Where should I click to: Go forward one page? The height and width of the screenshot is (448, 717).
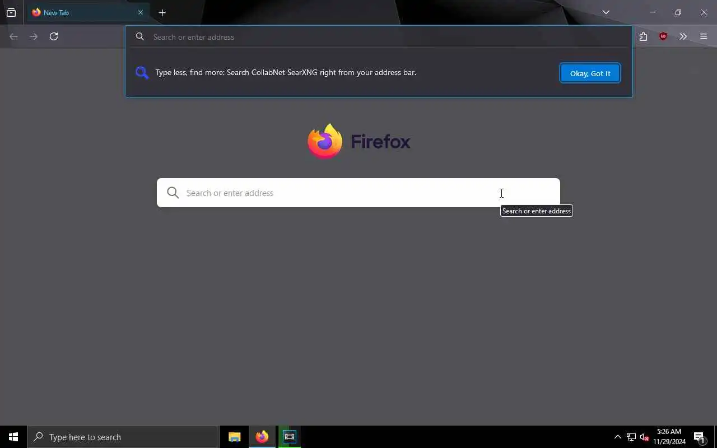[34, 36]
